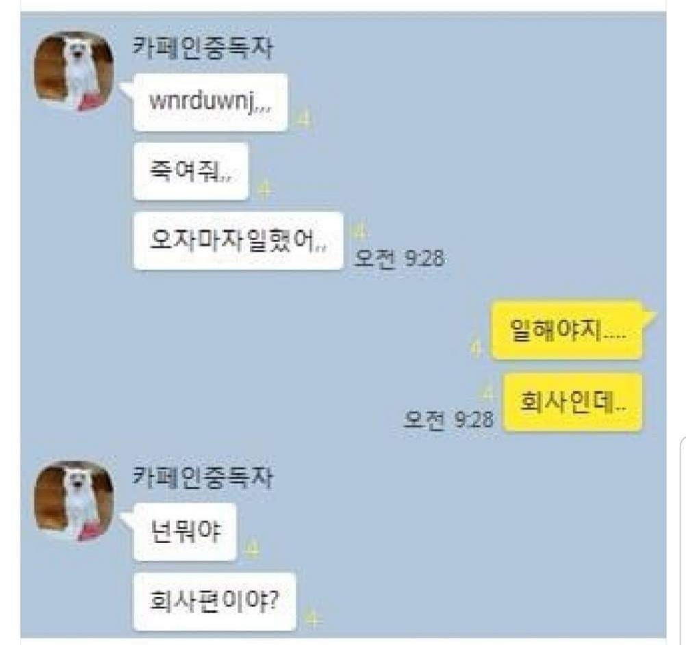Select the wnrduwnj,,, message bubble
This screenshot has height=645, width=686.
point(210,103)
